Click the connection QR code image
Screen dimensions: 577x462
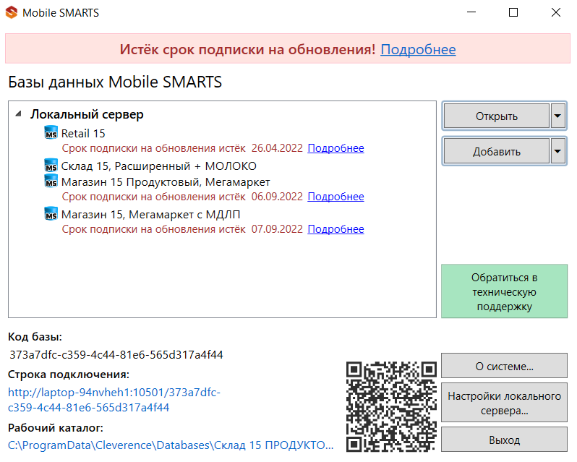(x=391, y=406)
